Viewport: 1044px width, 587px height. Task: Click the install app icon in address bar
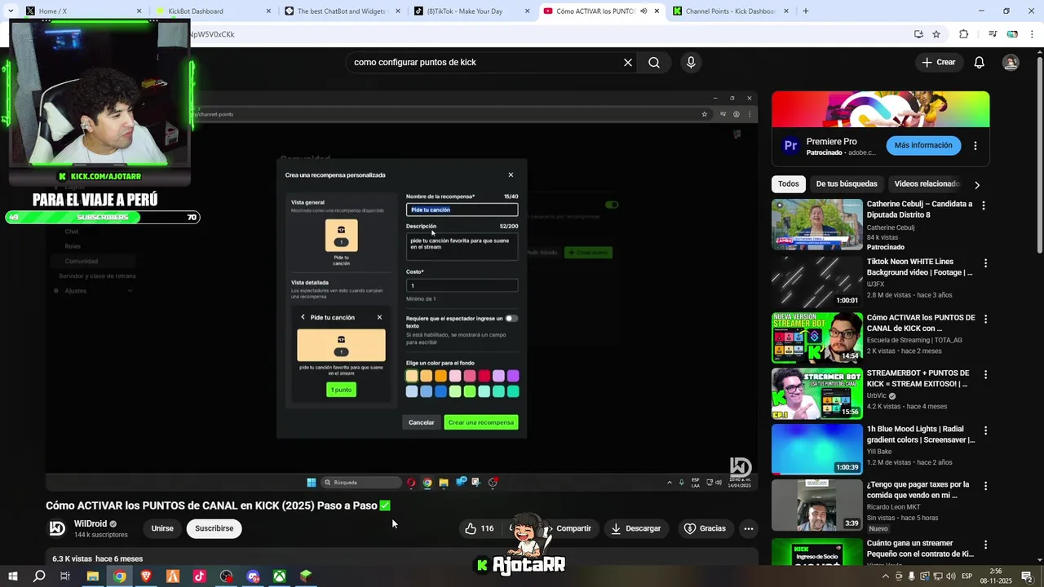pos(918,34)
